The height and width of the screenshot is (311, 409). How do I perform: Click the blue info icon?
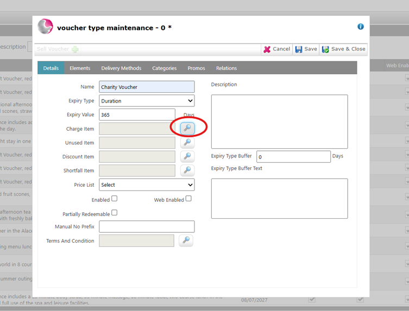pyautogui.click(x=361, y=27)
